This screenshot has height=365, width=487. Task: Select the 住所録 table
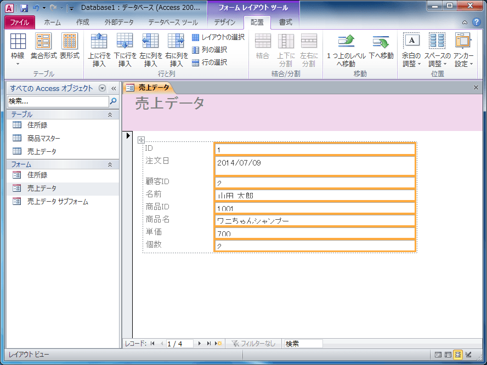tap(63, 125)
